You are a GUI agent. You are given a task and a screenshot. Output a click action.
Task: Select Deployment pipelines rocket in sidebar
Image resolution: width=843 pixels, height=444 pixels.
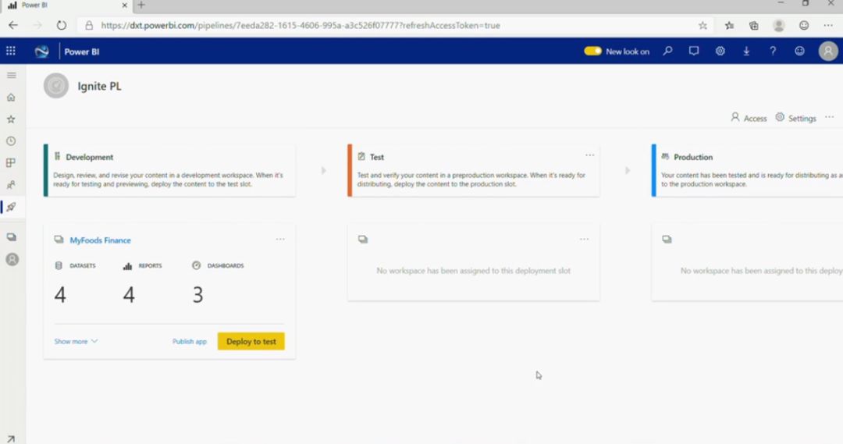pyautogui.click(x=11, y=207)
